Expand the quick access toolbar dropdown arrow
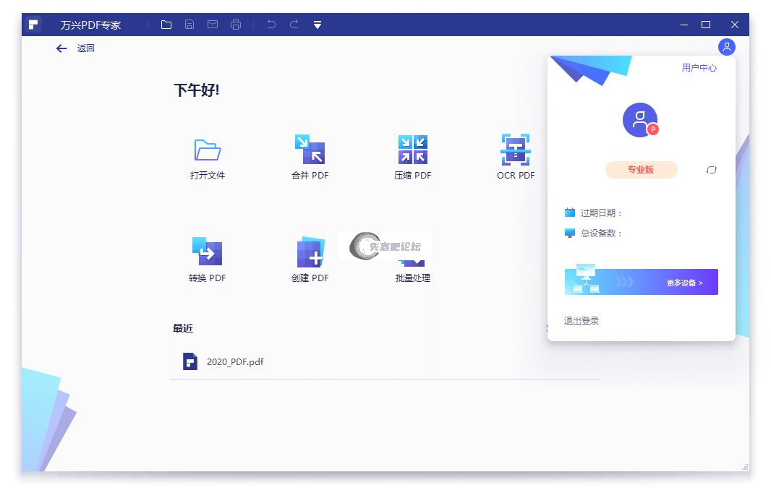This screenshot has width=771, height=493. 318,25
